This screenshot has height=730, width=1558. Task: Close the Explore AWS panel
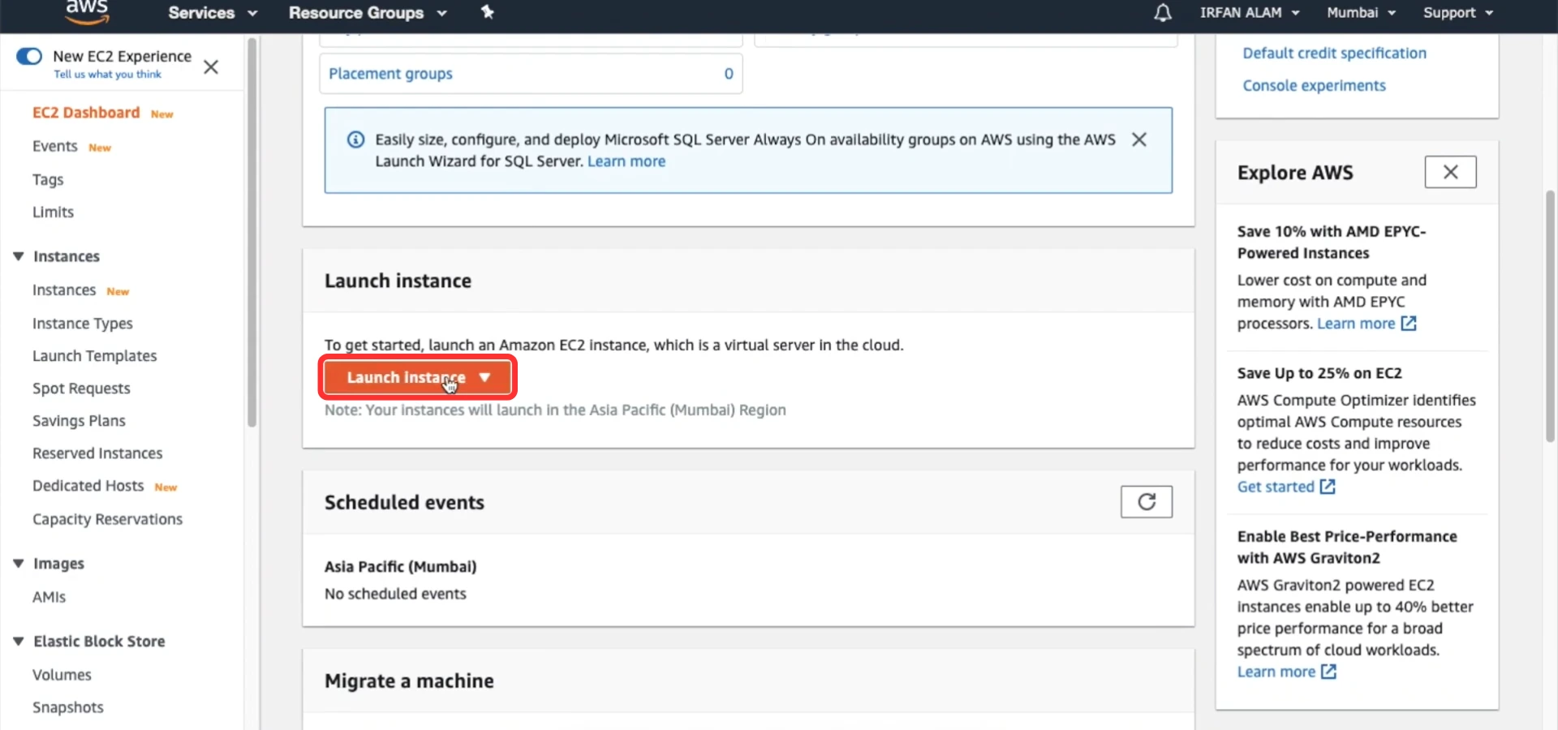tap(1450, 172)
